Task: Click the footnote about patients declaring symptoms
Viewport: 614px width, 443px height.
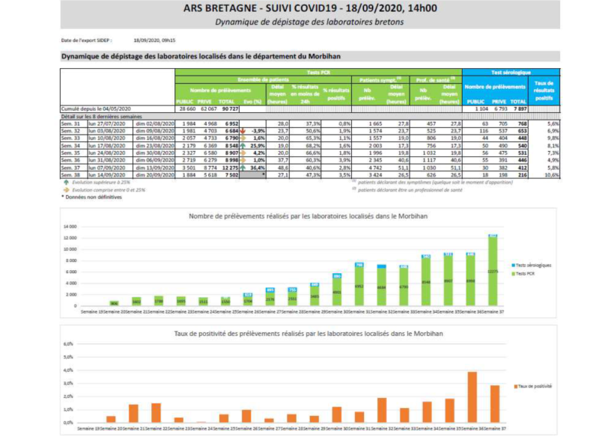Action: (433, 183)
